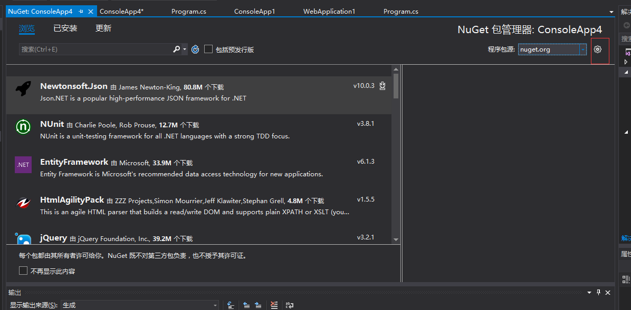Click the purple Visual Studio solution icon
The width and height of the screenshot is (631, 310).
point(628,53)
